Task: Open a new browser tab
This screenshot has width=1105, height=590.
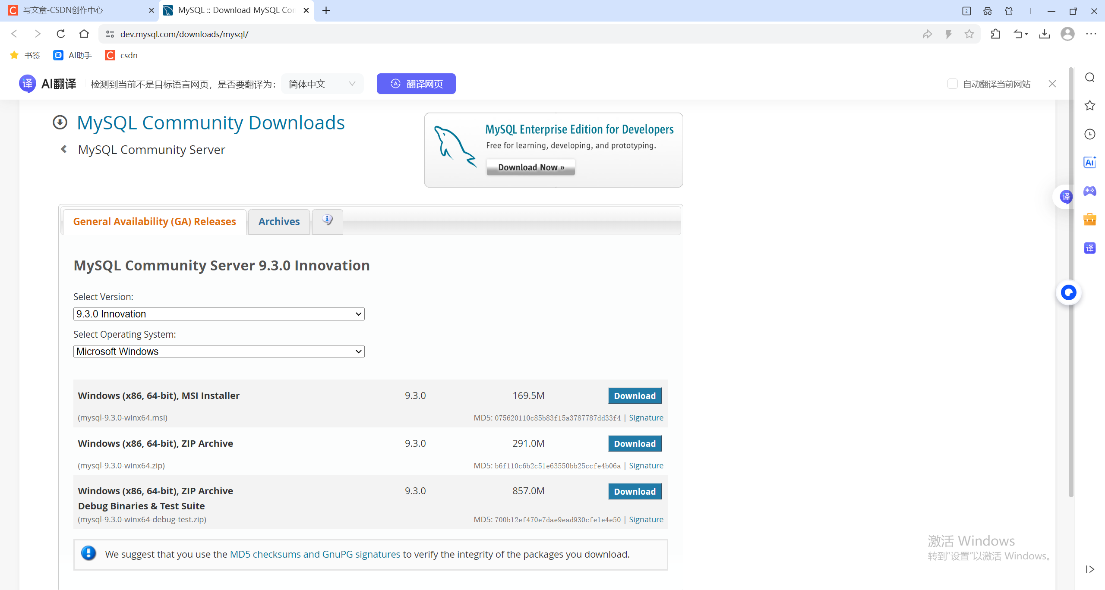Action: 326,10
